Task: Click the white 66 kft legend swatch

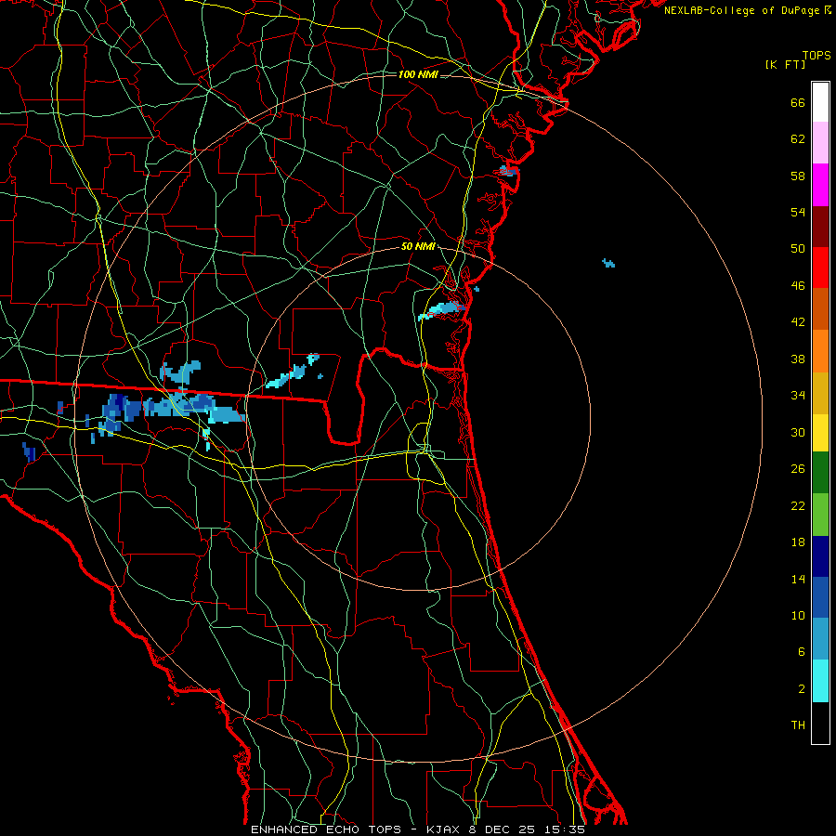Action: point(820,102)
